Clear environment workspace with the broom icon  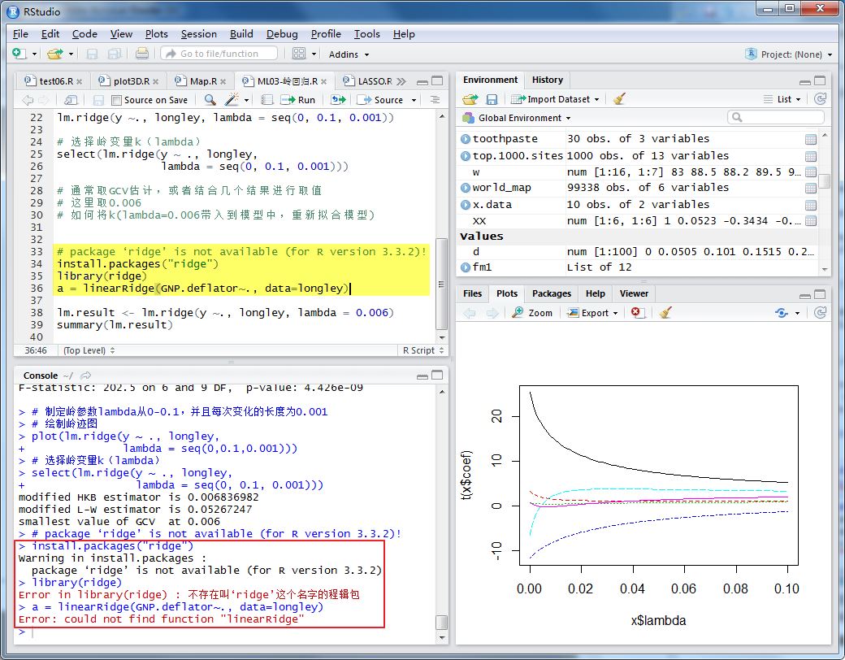620,99
